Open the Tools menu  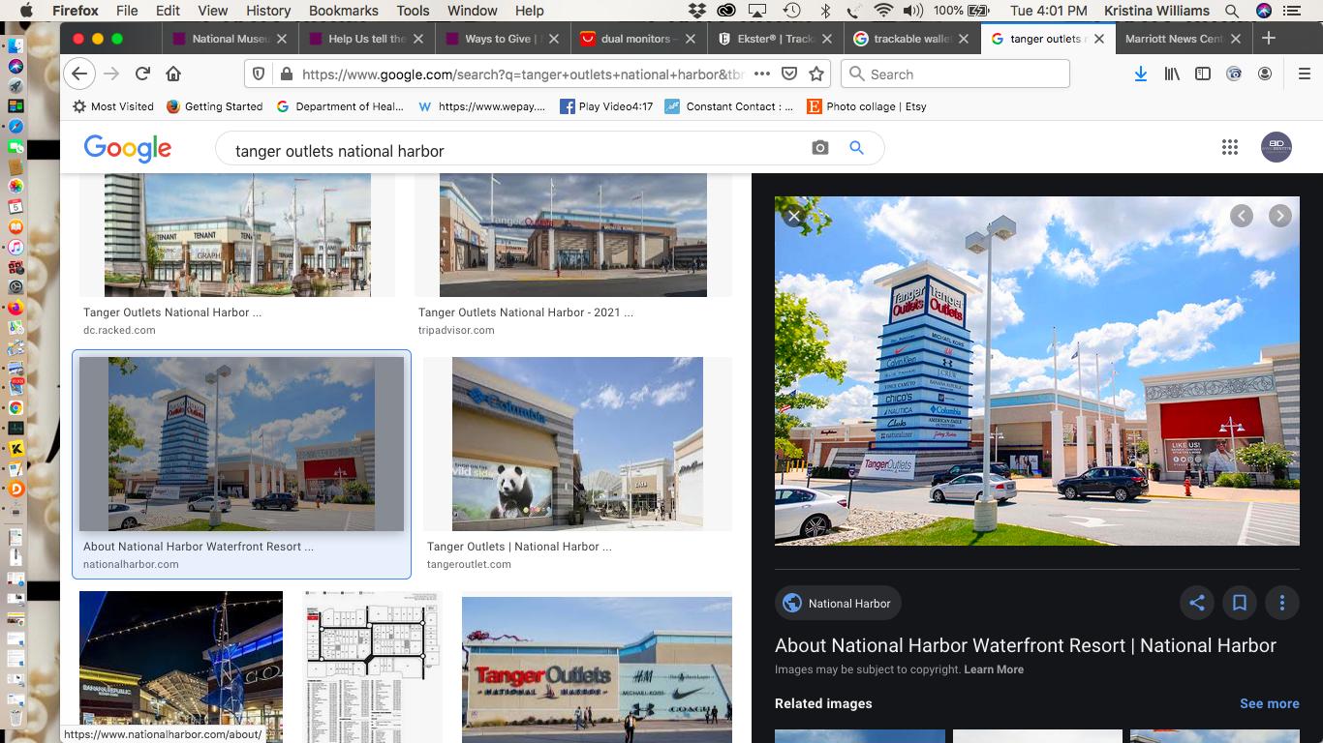tap(413, 11)
